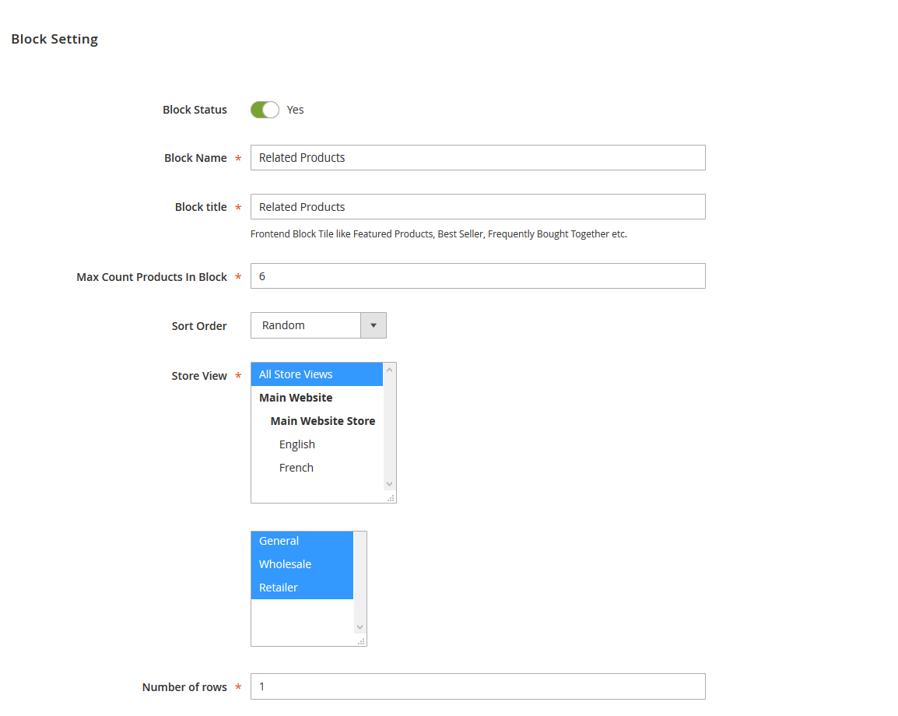The width and height of the screenshot is (898, 716).
Task: Select General customer group
Action: tap(302, 541)
